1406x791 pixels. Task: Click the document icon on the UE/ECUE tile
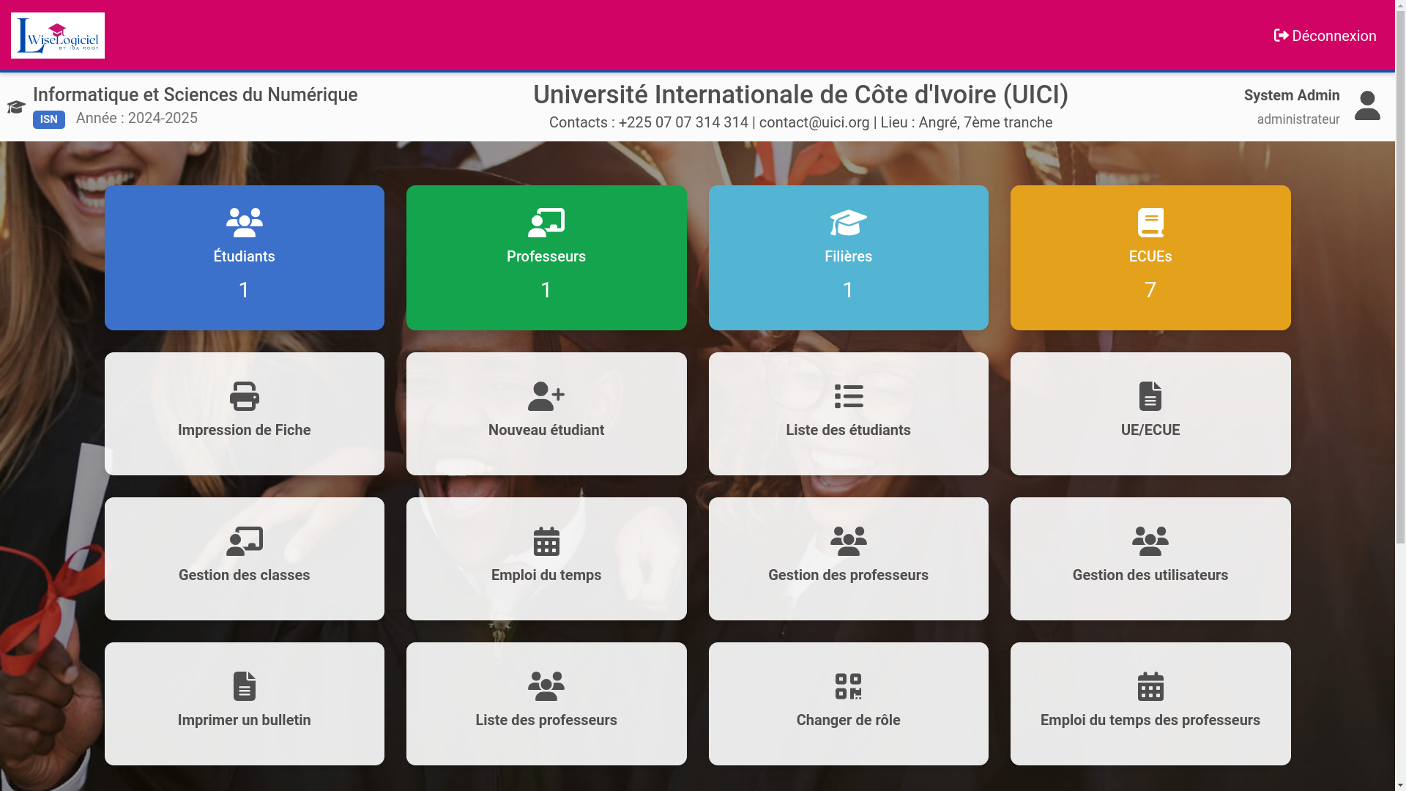click(1150, 396)
